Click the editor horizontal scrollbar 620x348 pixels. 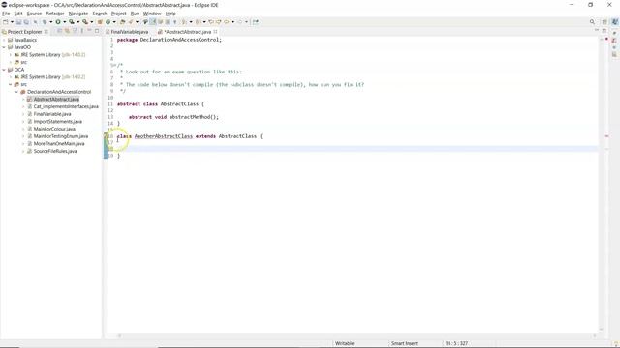(357, 335)
